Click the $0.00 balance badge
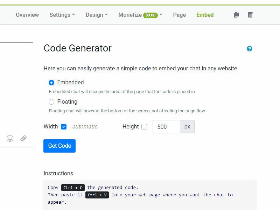This screenshot has height=210, width=280. coord(150,15)
